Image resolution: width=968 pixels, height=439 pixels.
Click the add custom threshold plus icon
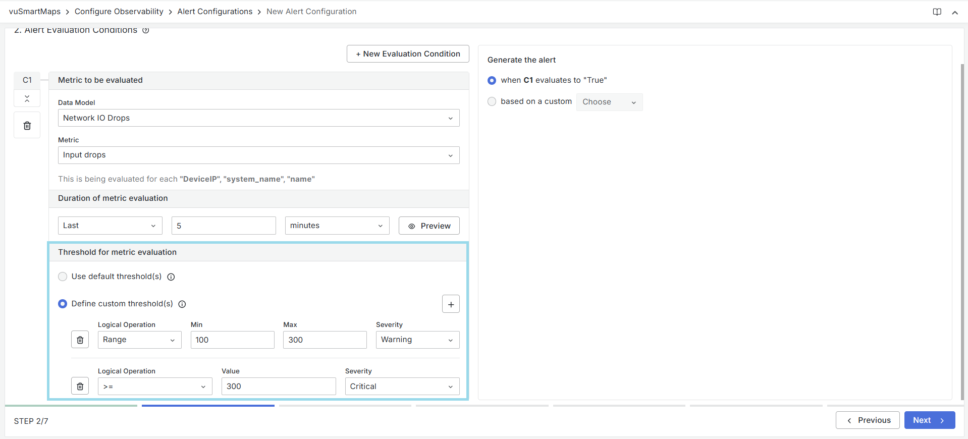[x=450, y=304]
